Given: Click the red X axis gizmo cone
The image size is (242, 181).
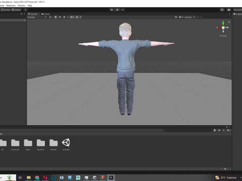Looking at the screenshot, I should [219, 28].
